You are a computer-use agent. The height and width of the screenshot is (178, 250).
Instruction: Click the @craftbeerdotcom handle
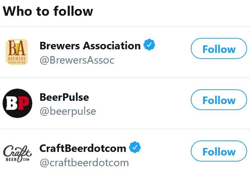[84, 163]
